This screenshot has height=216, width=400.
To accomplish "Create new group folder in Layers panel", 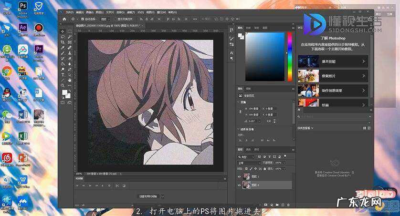I will pyautogui.click(x=277, y=205).
